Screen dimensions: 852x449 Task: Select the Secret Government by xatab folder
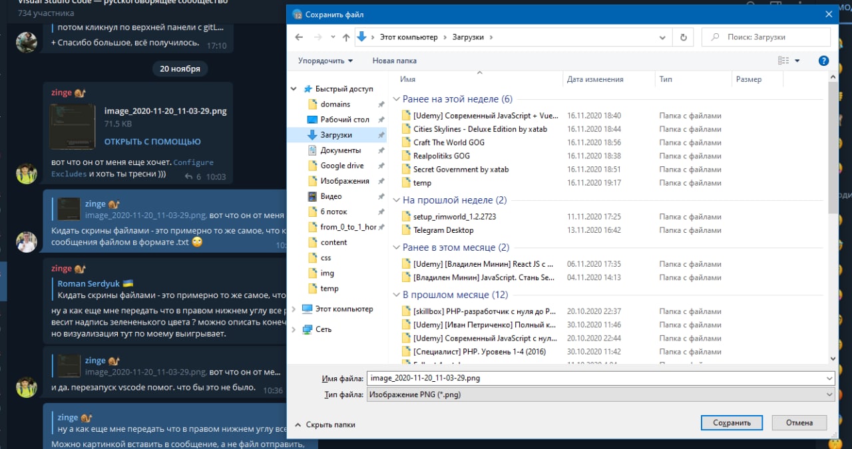461,169
